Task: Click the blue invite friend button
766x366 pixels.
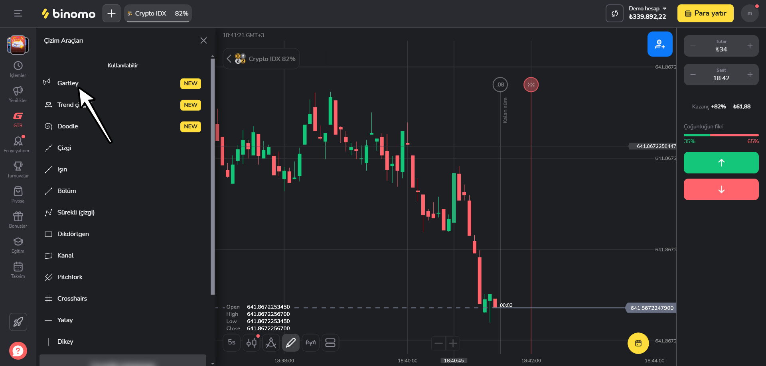Action: [660, 44]
